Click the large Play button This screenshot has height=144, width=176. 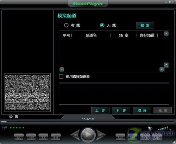click(x=88, y=135)
